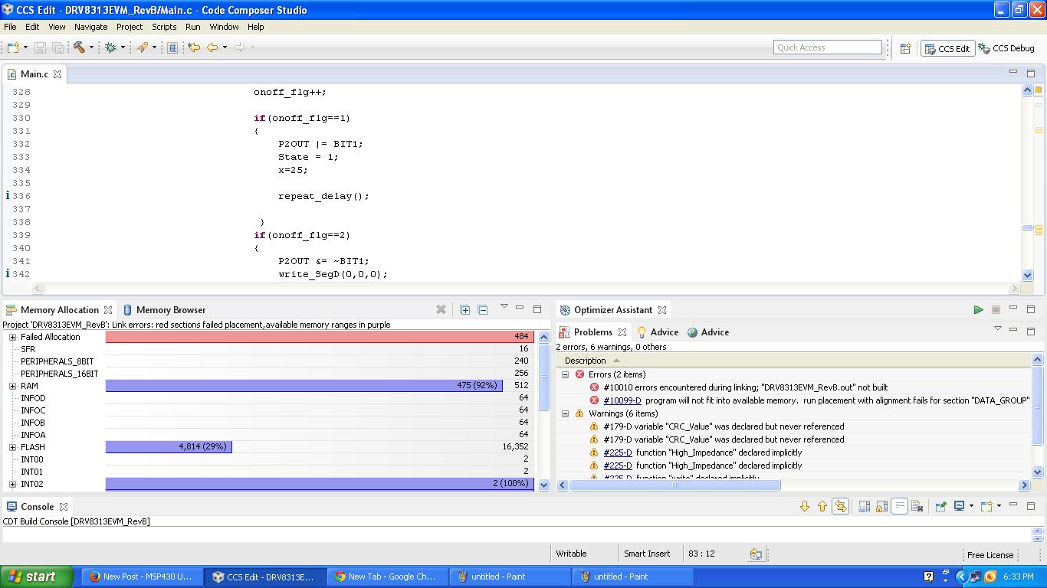Run the Optimizer Assistant with green play
Screen dimensions: 1047x588
click(x=978, y=309)
